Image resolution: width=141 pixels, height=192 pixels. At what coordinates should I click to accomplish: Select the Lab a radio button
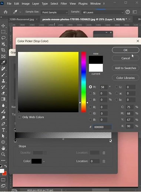(117, 93)
